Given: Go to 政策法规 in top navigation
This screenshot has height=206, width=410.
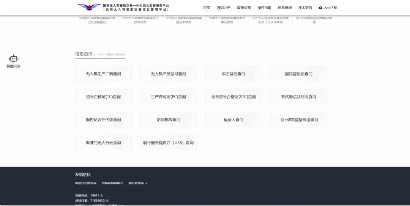Looking at the screenshot, I should [244, 8].
